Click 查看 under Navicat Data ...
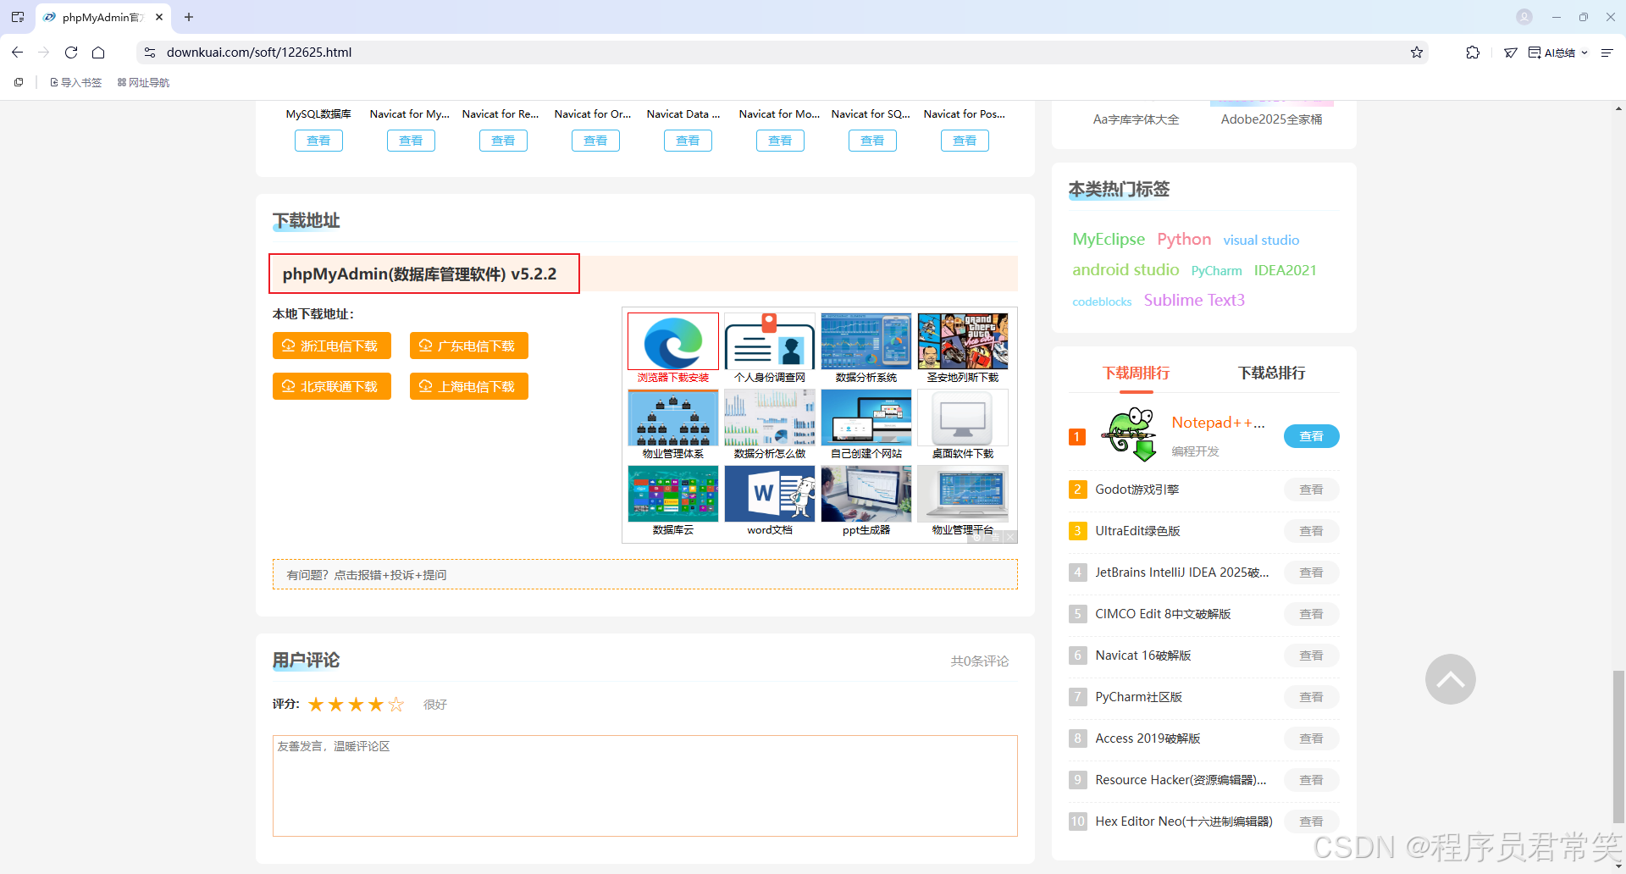This screenshot has width=1626, height=874. tap(688, 141)
